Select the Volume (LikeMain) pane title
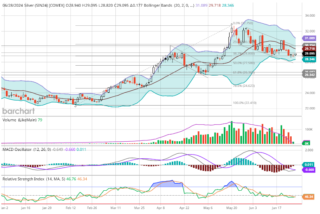This screenshot has height=214, width=320. (x=20, y=120)
